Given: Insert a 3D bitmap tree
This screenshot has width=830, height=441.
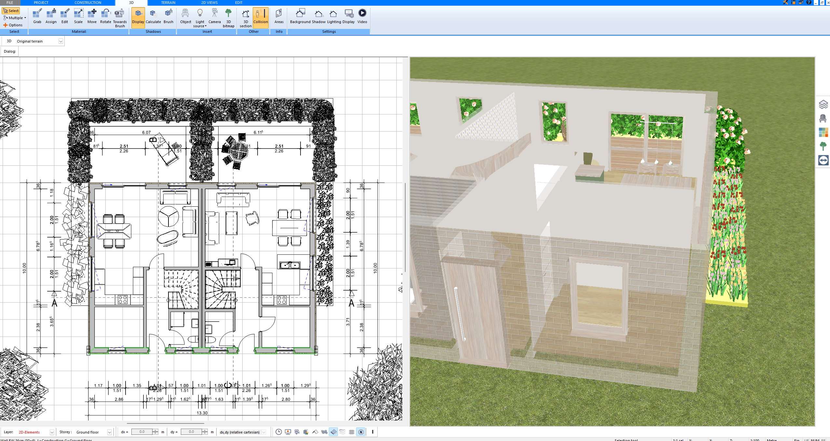Looking at the screenshot, I should pos(229,18).
